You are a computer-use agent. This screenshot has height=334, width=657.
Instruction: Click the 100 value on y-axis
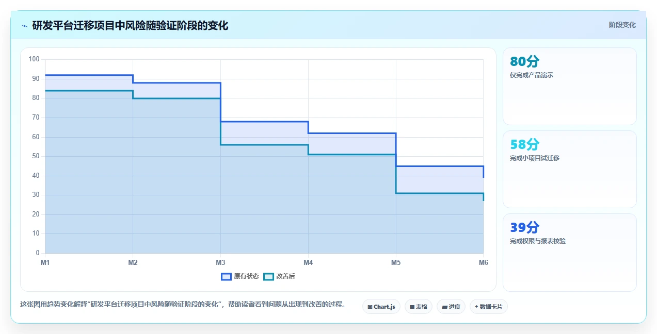click(34, 59)
